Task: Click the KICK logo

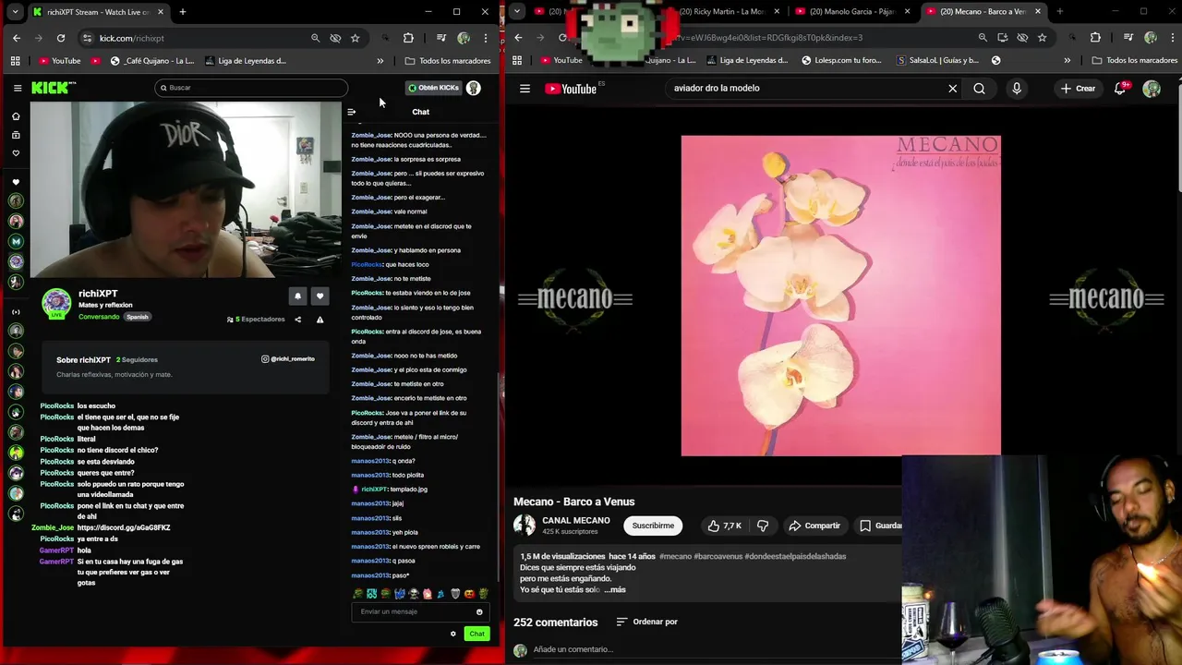Action: (54, 88)
